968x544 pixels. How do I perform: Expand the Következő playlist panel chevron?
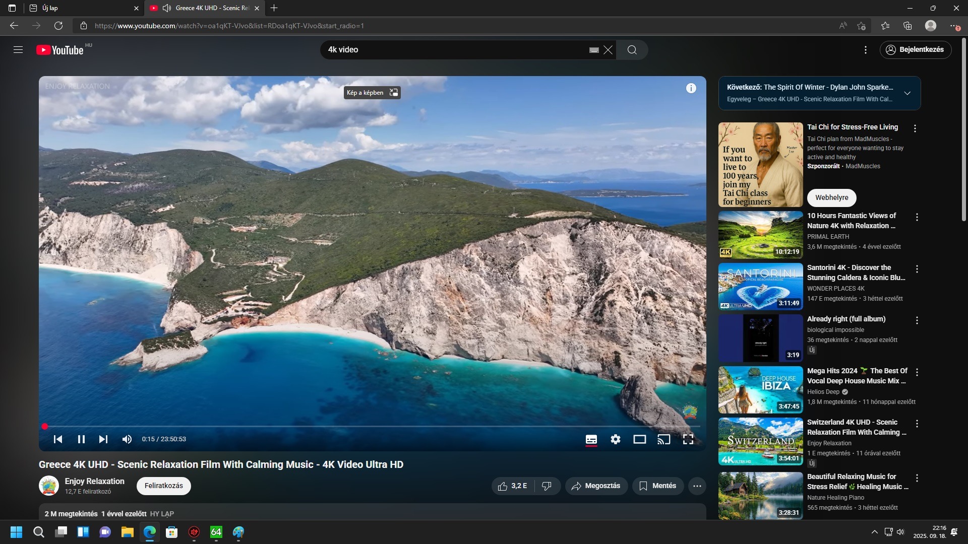[907, 93]
